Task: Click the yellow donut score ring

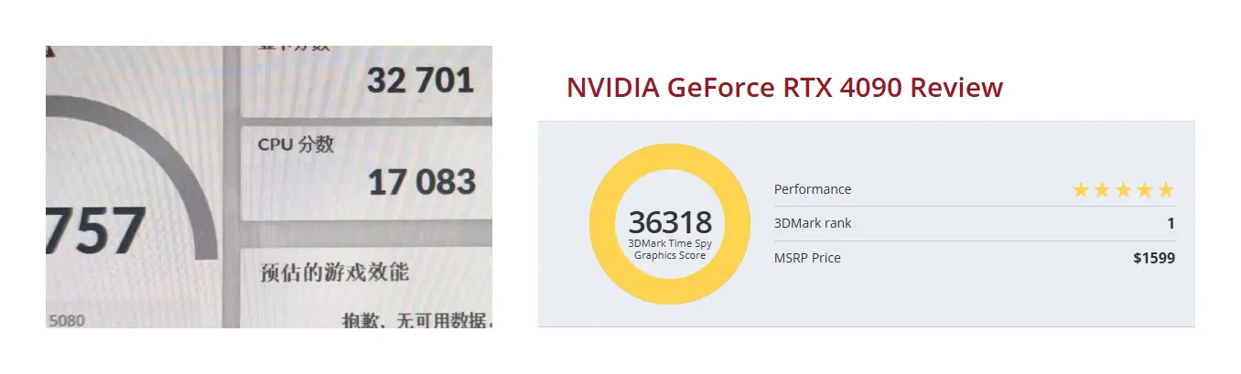Action: [670, 223]
